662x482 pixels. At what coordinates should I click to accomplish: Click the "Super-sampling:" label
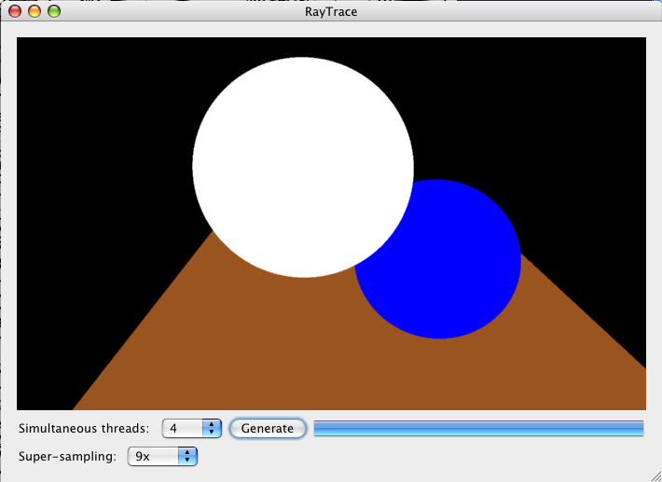pyautogui.click(x=67, y=456)
